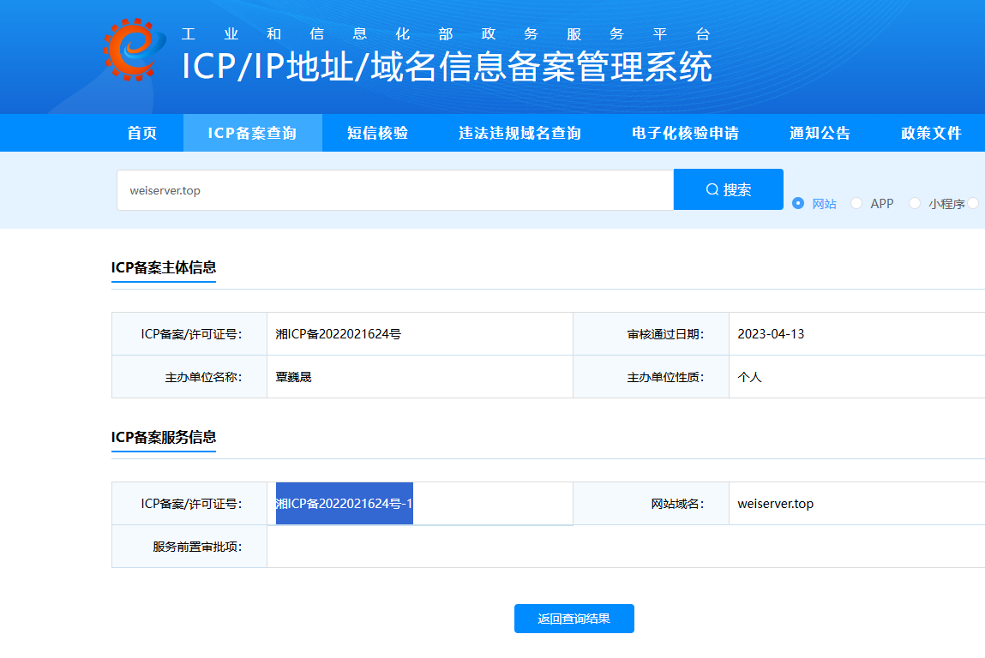985x658 pixels.
Task: Open the 违法违规域名查询 page
Action: point(518,133)
